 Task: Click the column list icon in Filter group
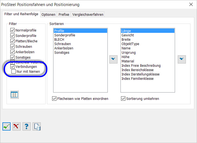[15, 95]
